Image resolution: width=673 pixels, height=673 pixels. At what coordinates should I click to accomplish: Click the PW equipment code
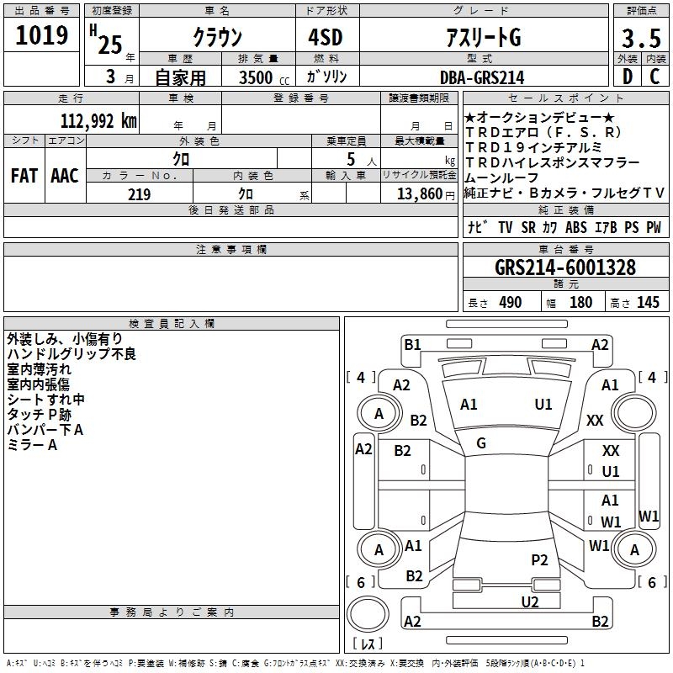(654, 227)
